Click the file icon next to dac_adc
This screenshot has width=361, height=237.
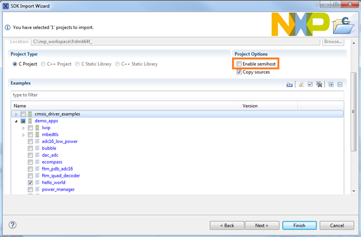pos(37,155)
